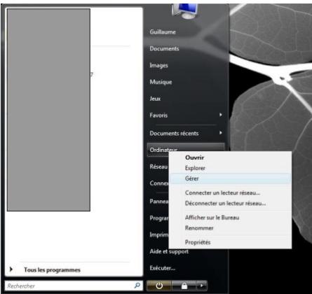Click the lock computer icon
The image size is (312, 294).
click(184, 286)
